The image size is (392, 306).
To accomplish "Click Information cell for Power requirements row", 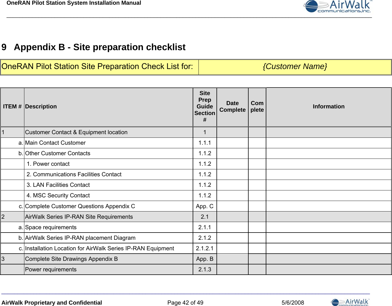I will (329, 269).
